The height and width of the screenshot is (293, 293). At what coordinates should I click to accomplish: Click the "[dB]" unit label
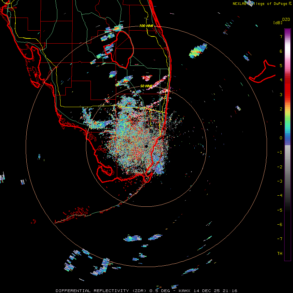coord(278,22)
